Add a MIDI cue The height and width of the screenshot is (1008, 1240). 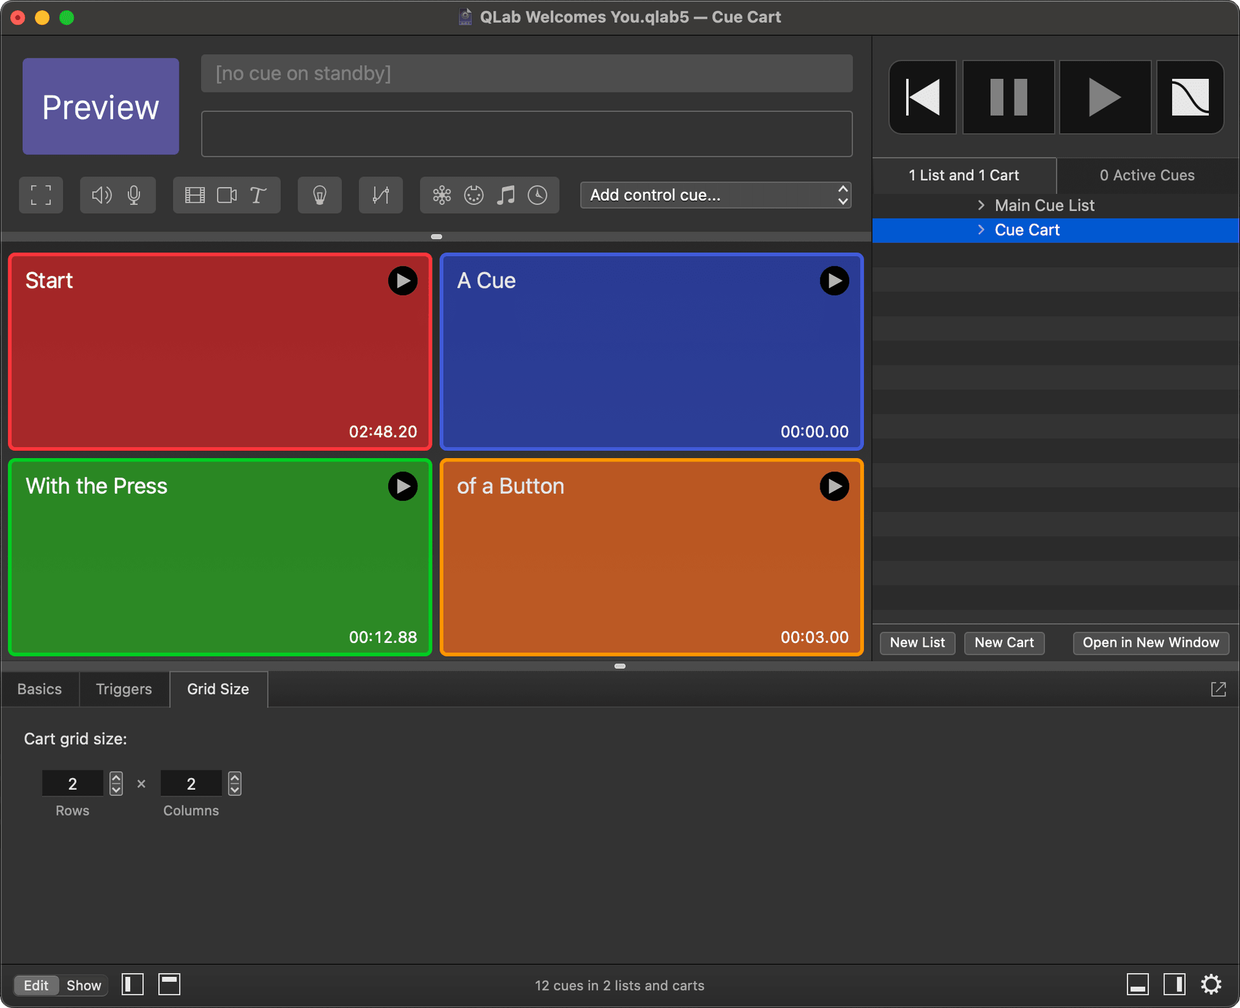tap(473, 194)
